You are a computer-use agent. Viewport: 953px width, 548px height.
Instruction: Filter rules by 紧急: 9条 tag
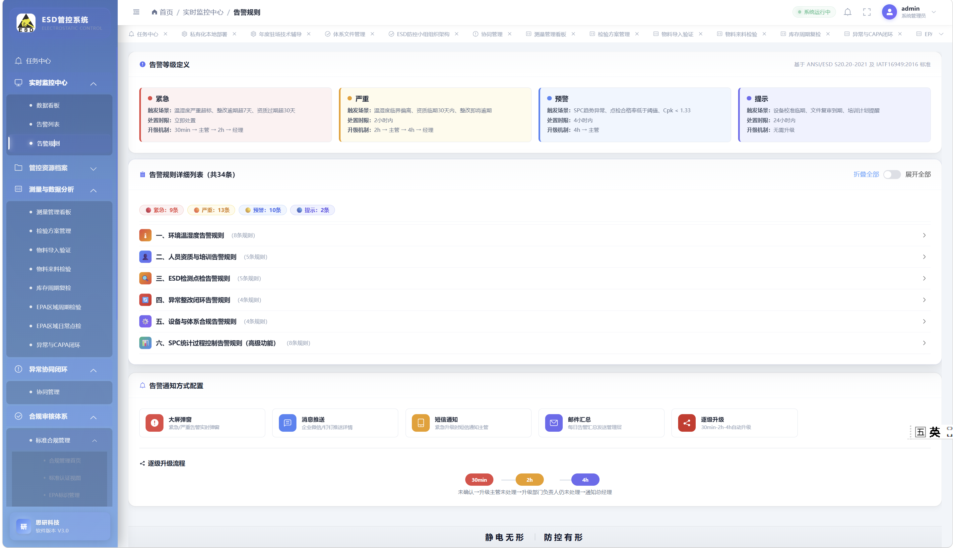click(x=161, y=210)
